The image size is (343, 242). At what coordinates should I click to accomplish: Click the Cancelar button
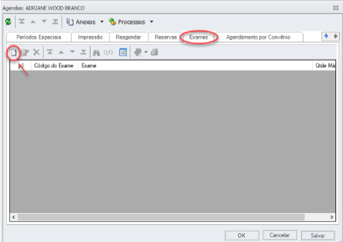coord(280,235)
